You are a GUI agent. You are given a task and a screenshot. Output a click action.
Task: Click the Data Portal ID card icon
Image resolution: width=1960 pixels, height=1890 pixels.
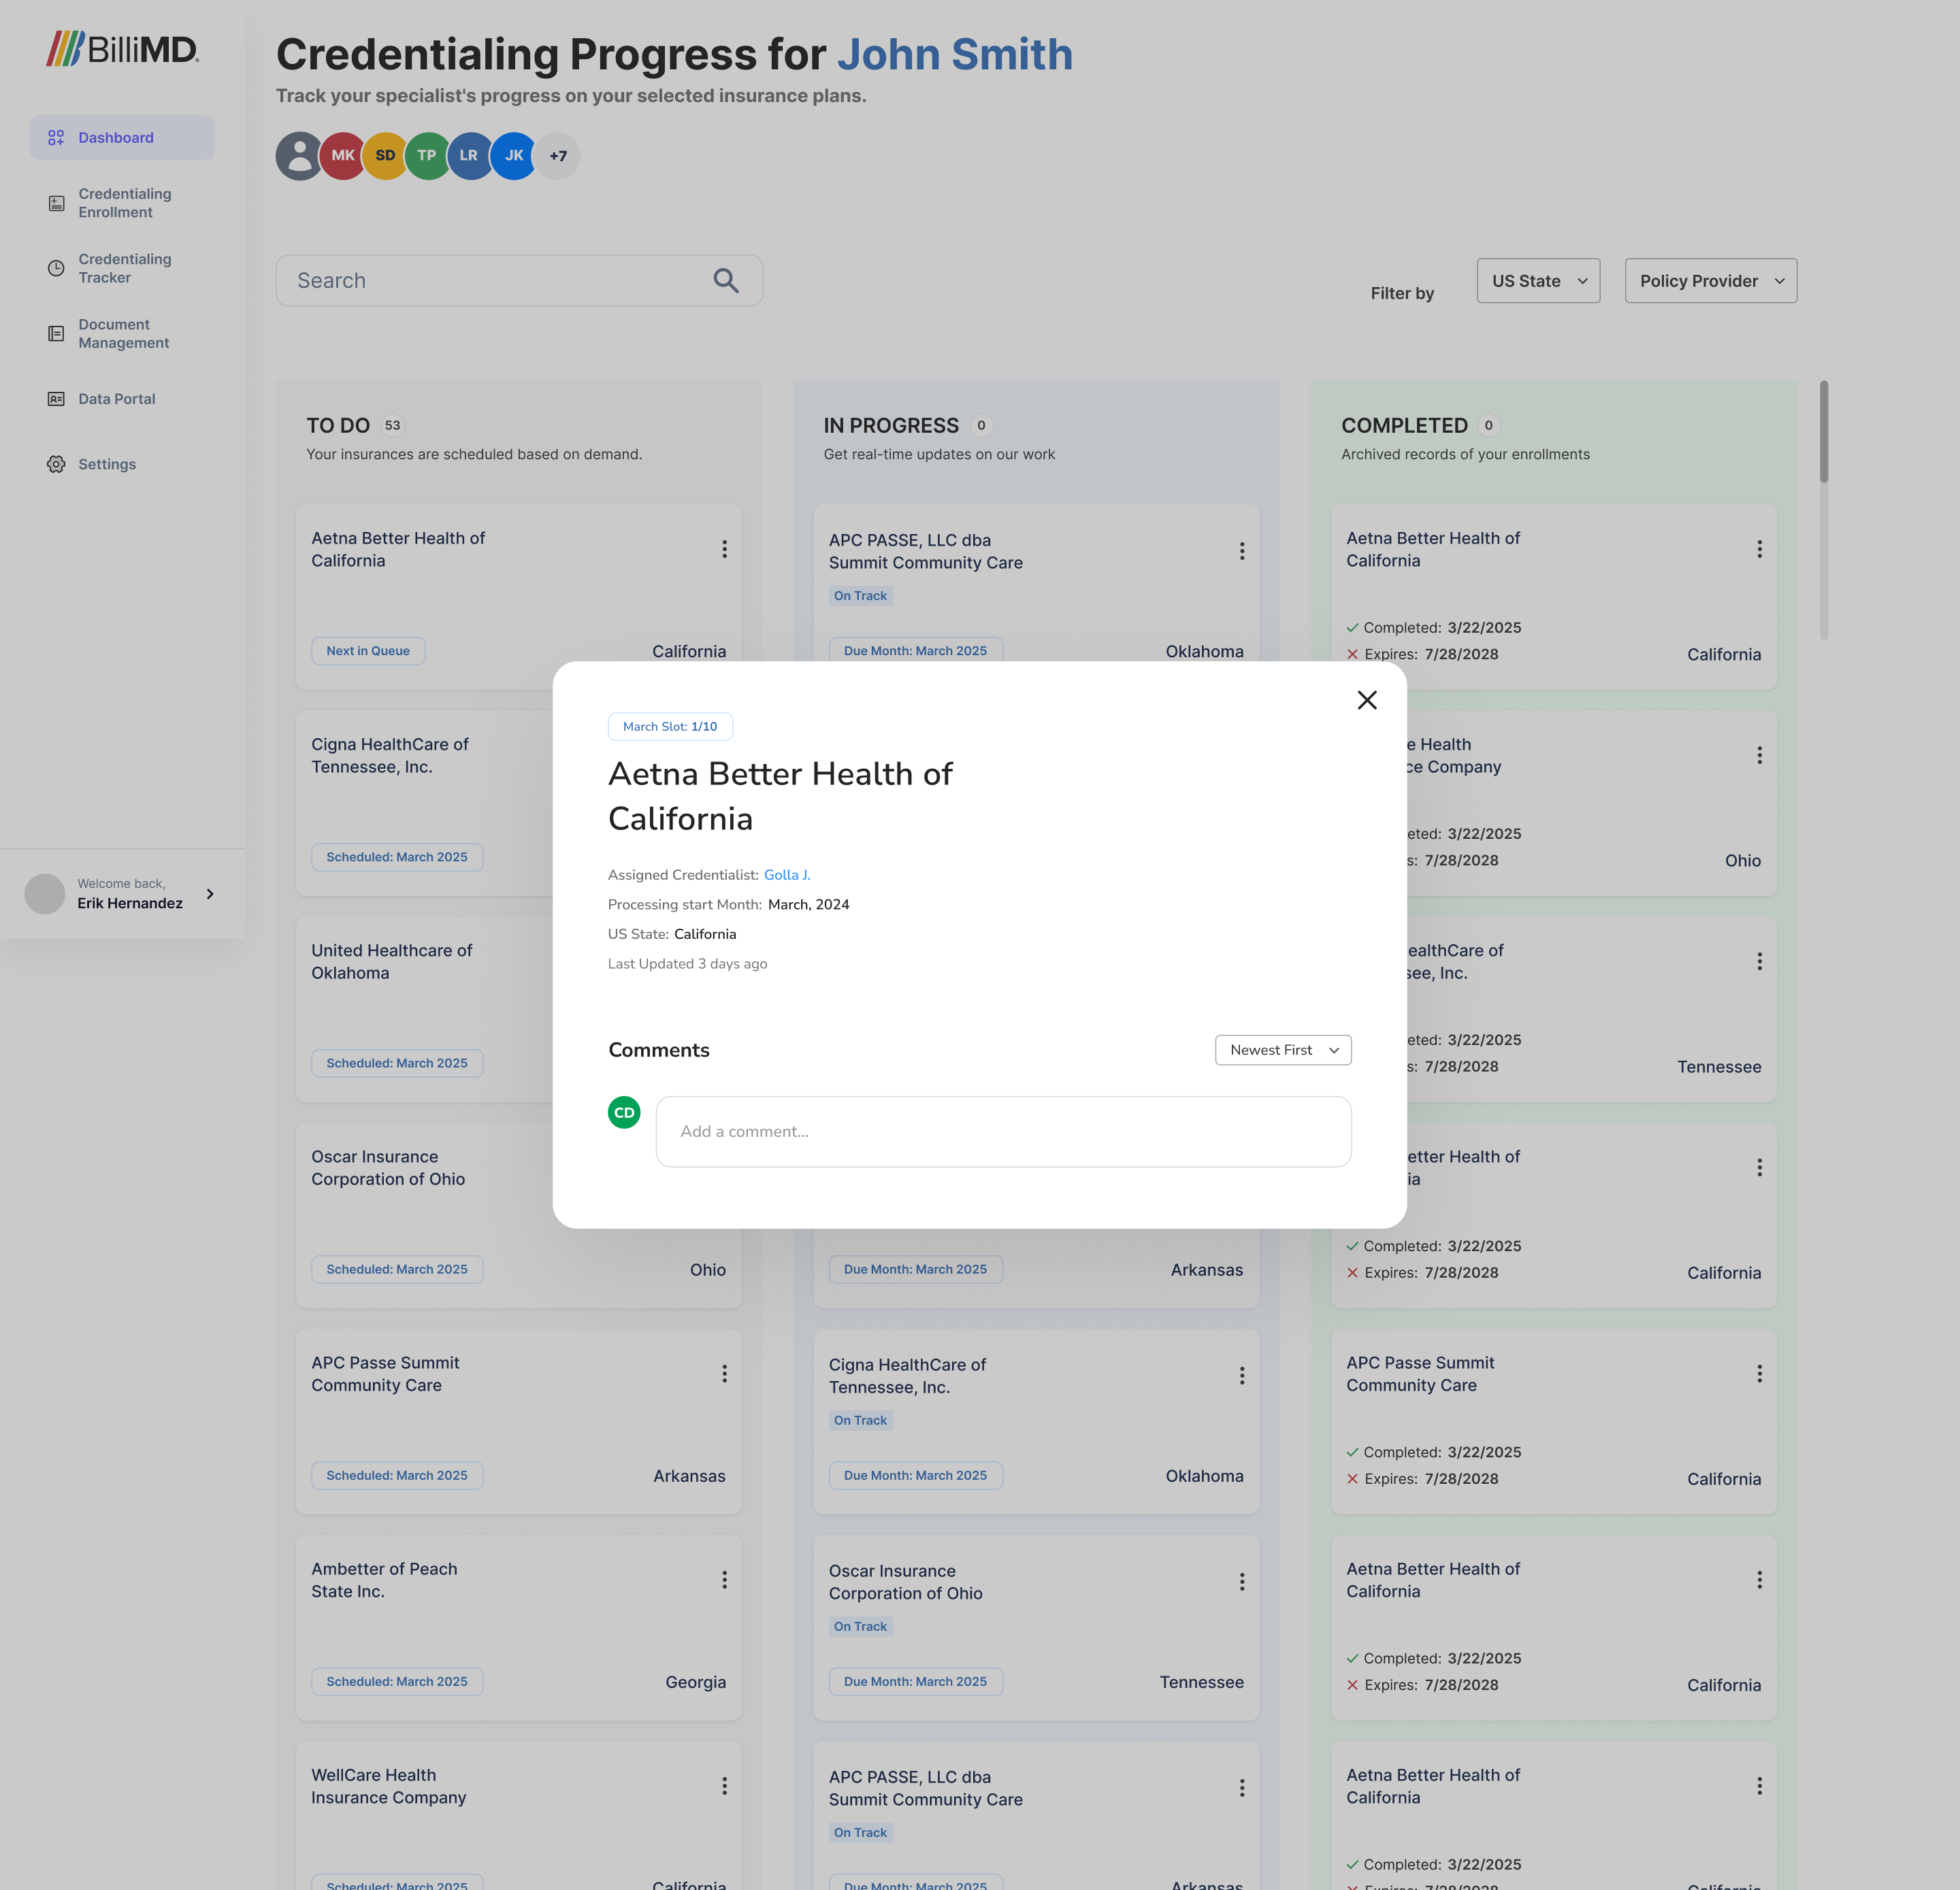pyautogui.click(x=56, y=399)
